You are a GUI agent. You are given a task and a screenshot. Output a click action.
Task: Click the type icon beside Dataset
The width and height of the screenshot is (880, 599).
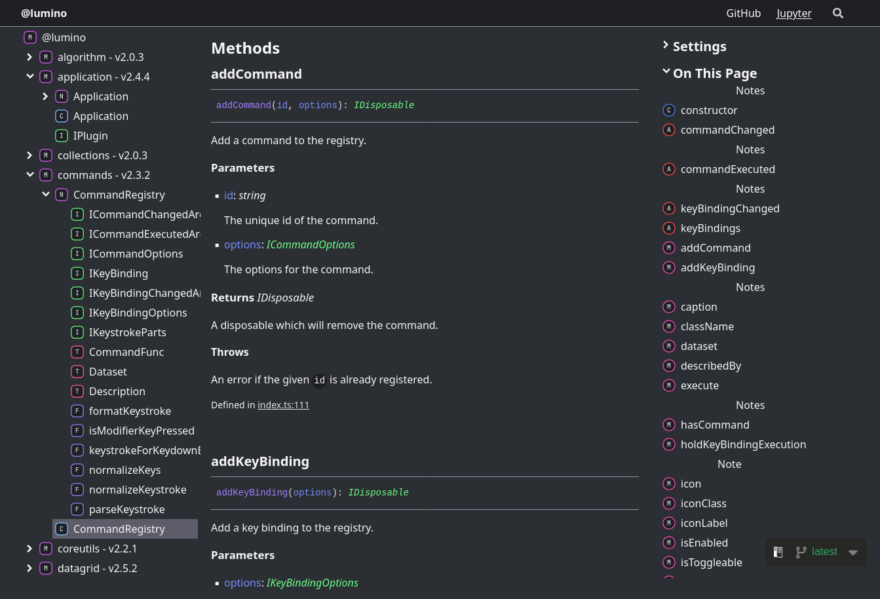point(77,372)
